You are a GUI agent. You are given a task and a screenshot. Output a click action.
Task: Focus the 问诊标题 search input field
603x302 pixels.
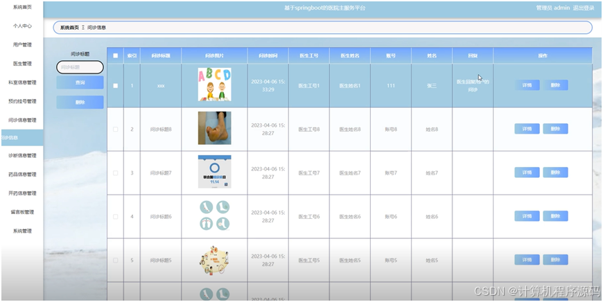coord(80,67)
